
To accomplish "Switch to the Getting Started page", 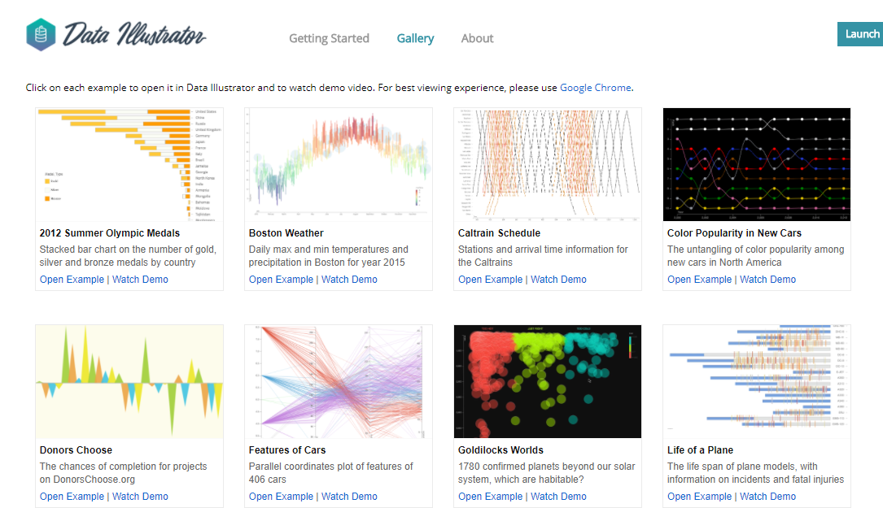I will pos(329,38).
